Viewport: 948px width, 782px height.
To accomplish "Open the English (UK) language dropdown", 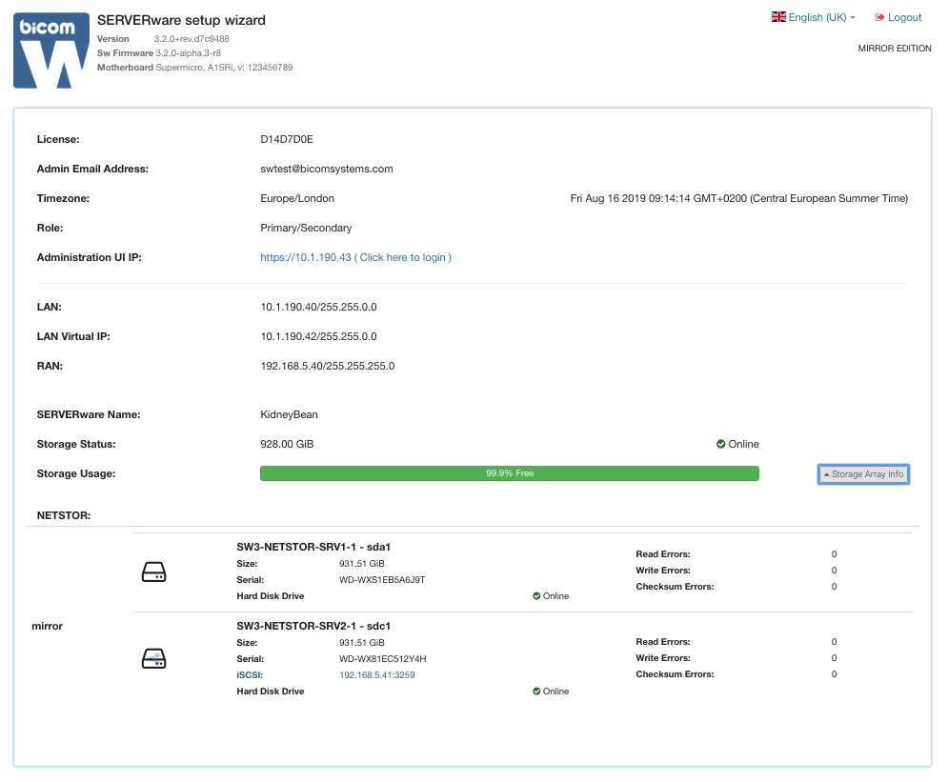I will [x=813, y=17].
